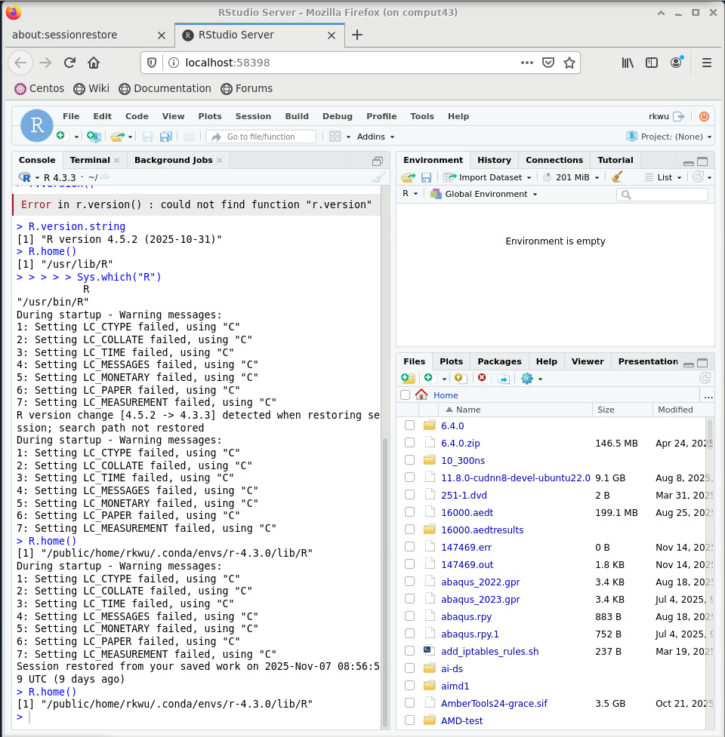725x737 pixels.
Task: Navigate to Home in the file path
Action: pyautogui.click(x=446, y=395)
